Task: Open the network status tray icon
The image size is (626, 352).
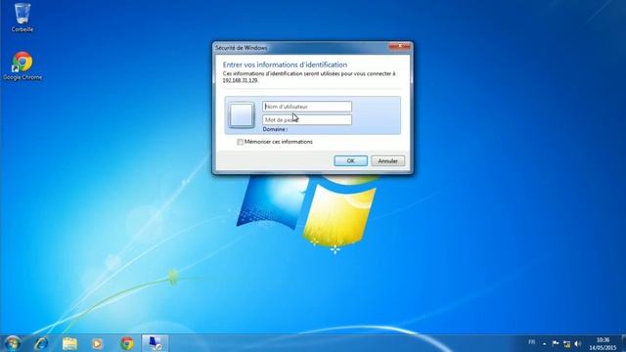Action: click(x=567, y=343)
